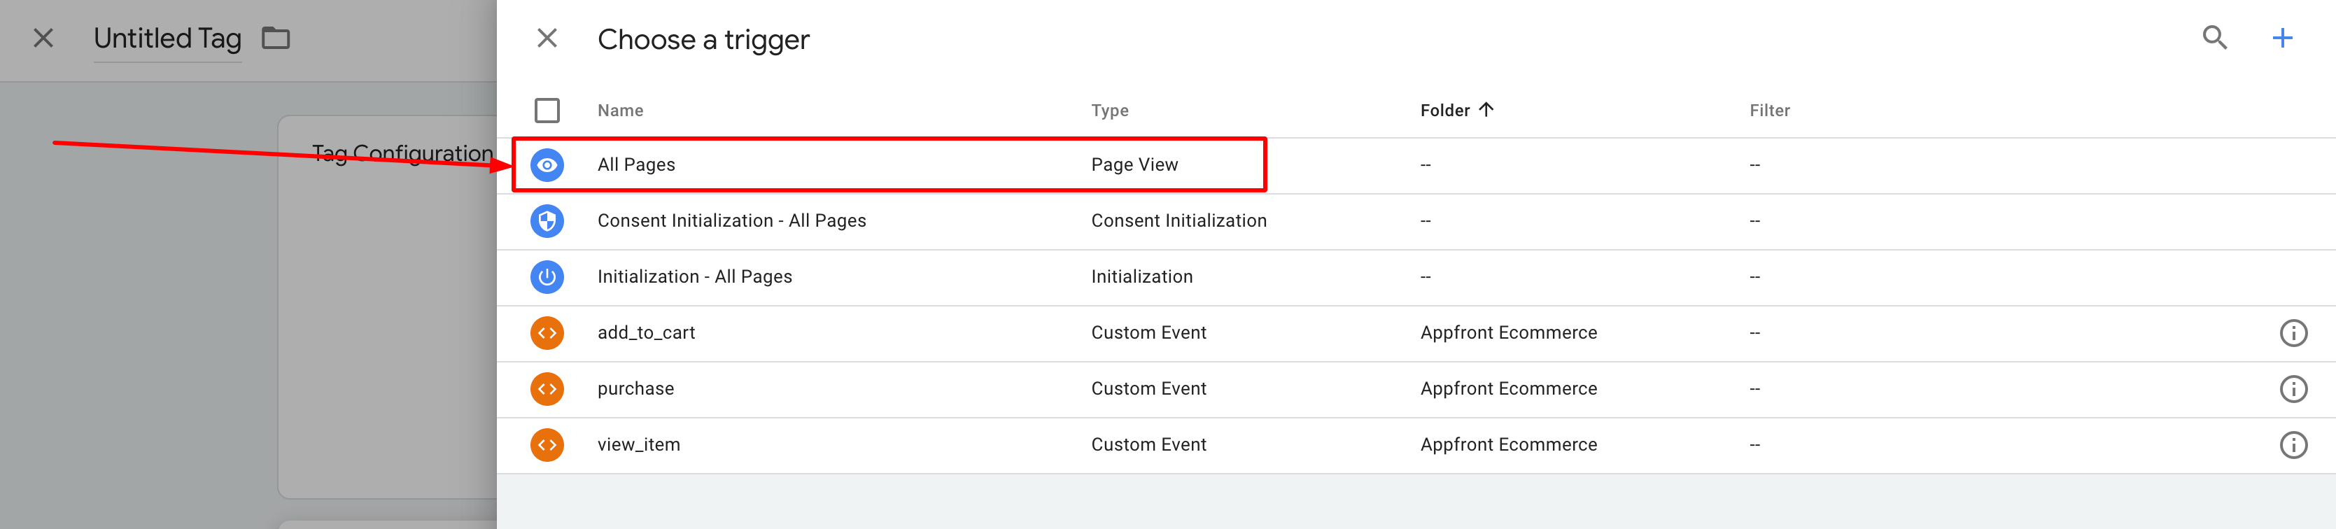
Task: Click the Choose a trigger title
Action: pos(703,40)
